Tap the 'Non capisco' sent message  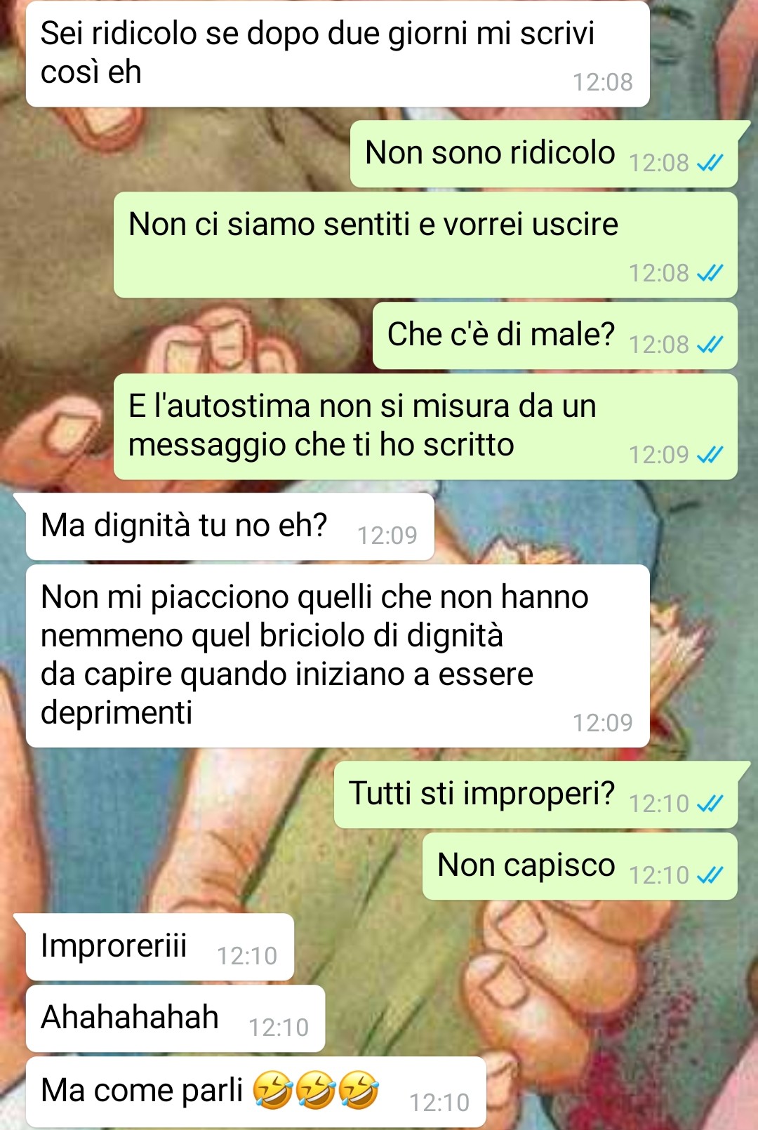(x=580, y=866)
